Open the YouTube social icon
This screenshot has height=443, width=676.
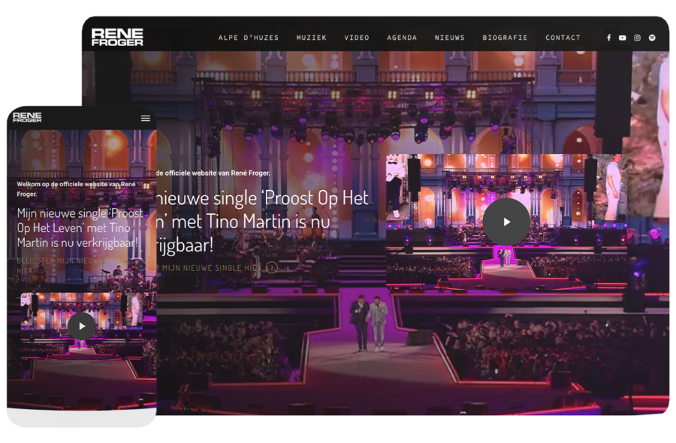tap(623, 38)
